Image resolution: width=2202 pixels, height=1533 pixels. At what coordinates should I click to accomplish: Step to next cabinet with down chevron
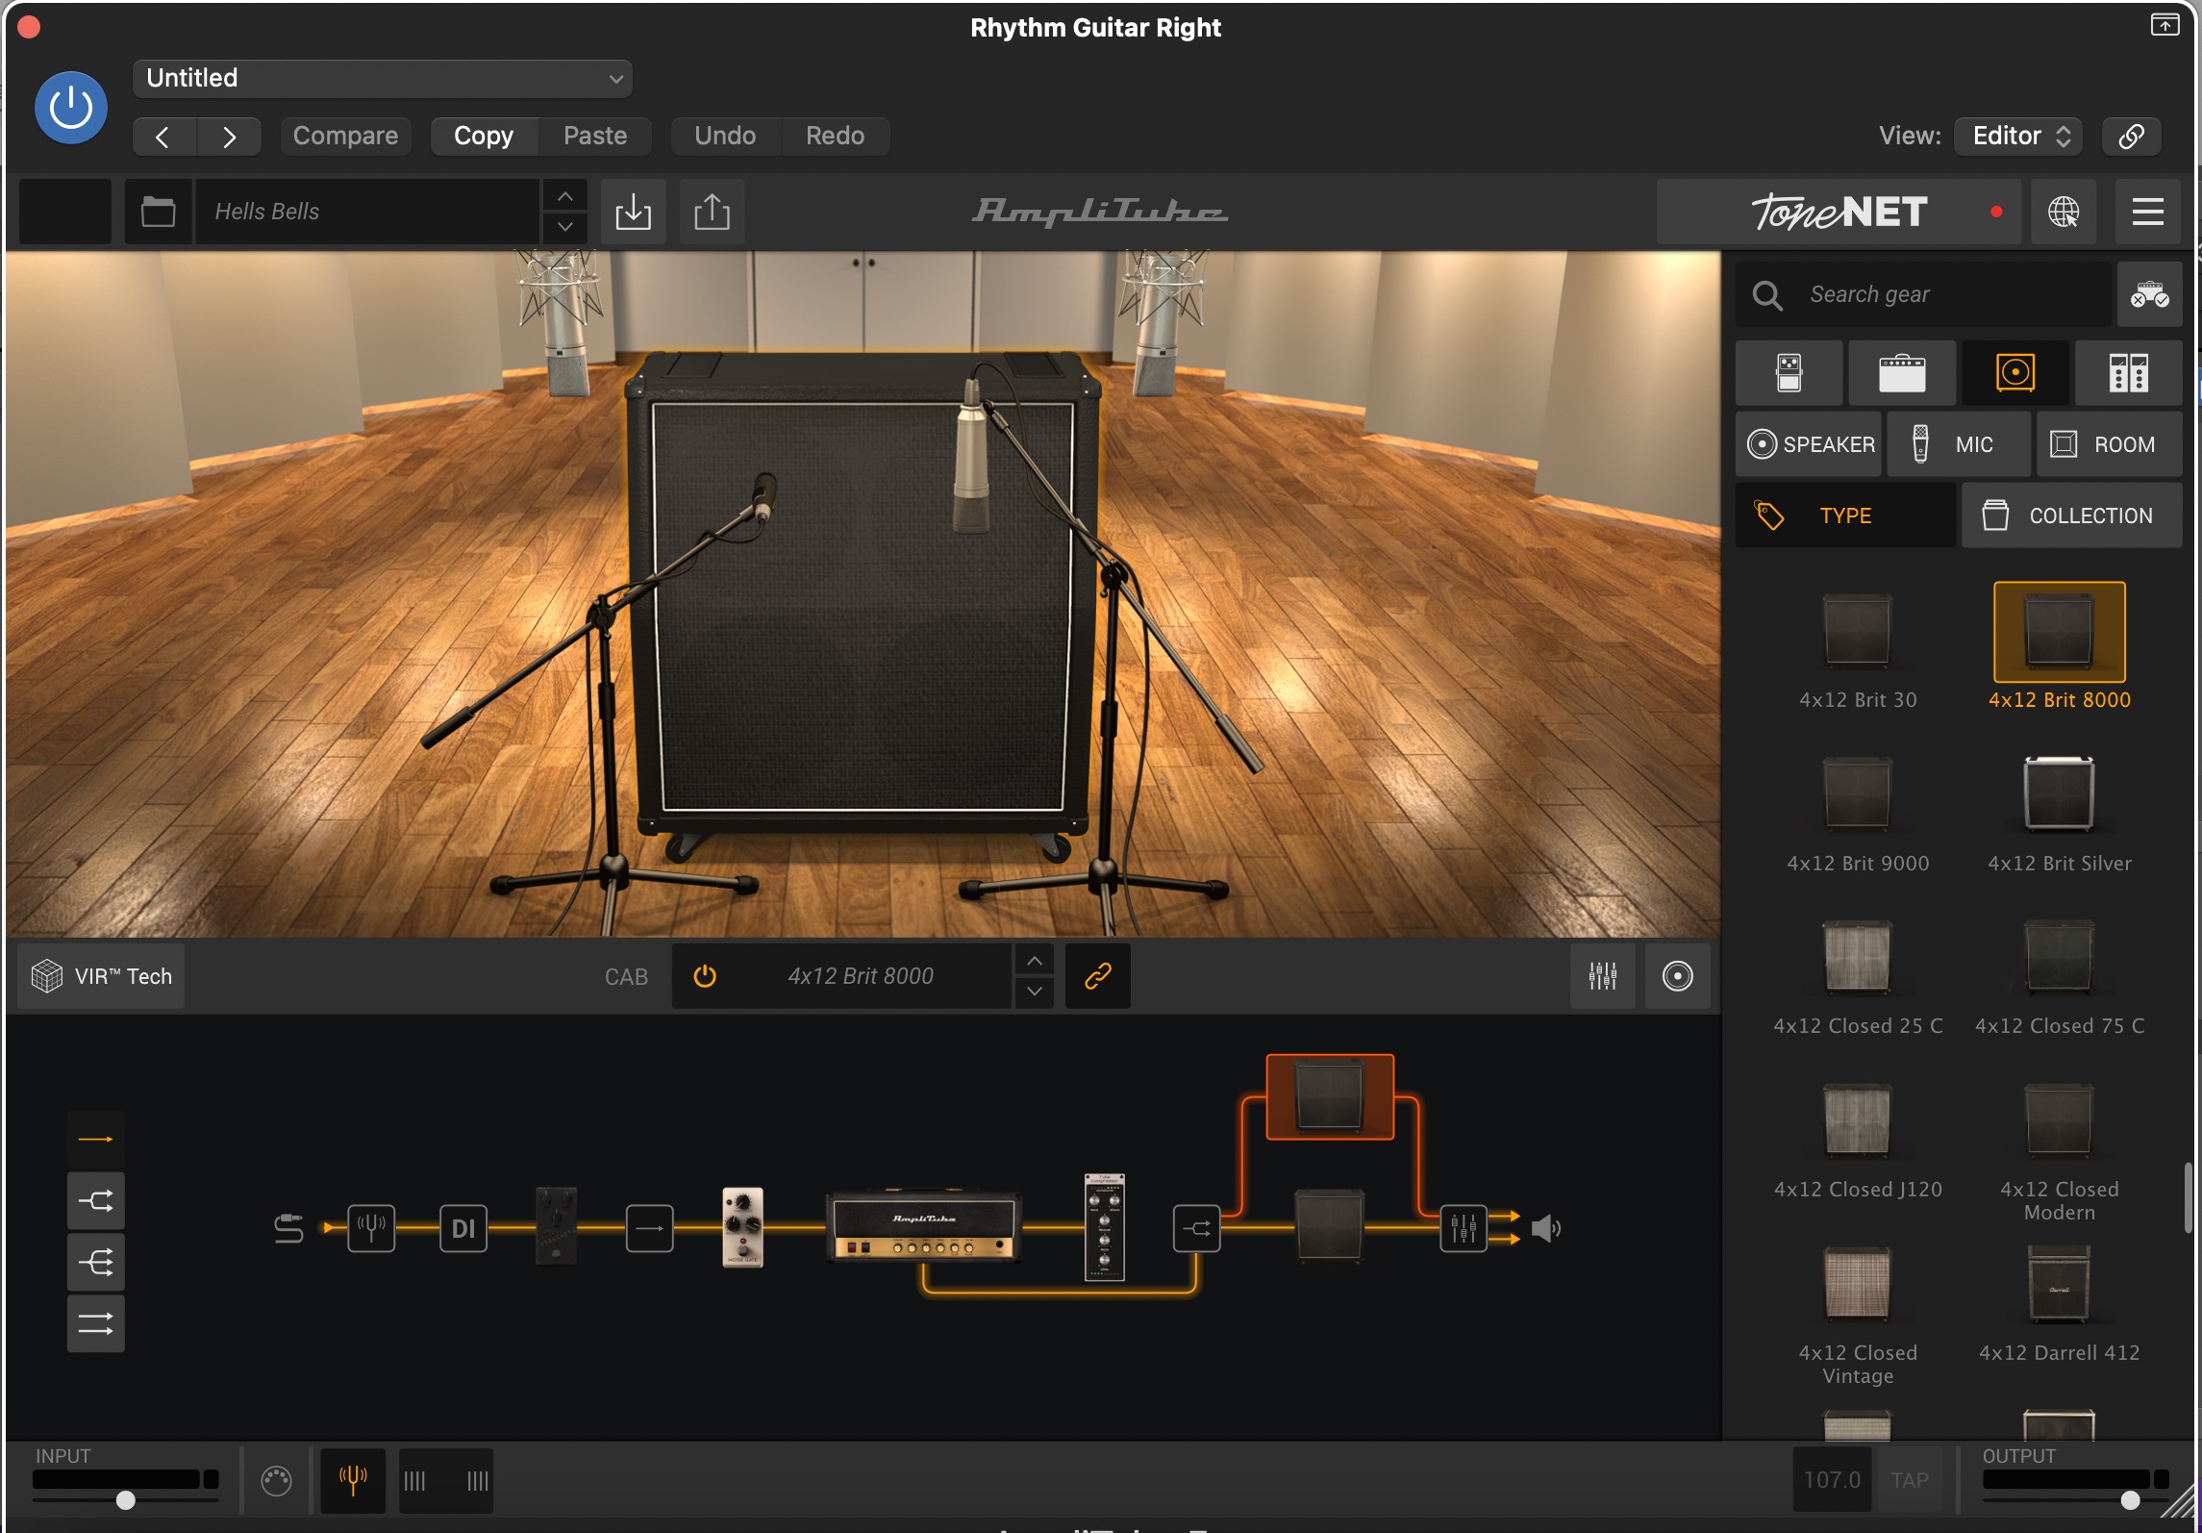coord(1035,992)
